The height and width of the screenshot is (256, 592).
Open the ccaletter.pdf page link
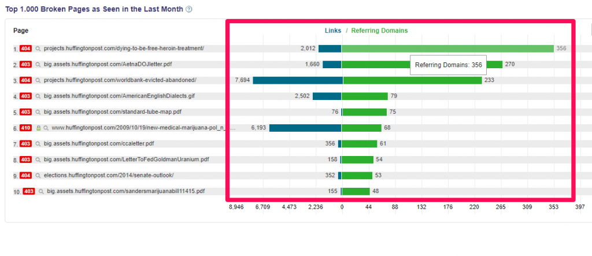click(99, 144)
